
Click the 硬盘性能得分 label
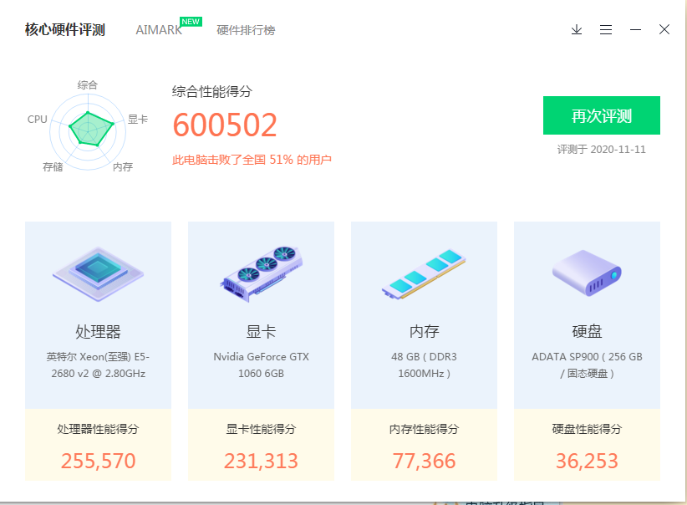[587, 429]
